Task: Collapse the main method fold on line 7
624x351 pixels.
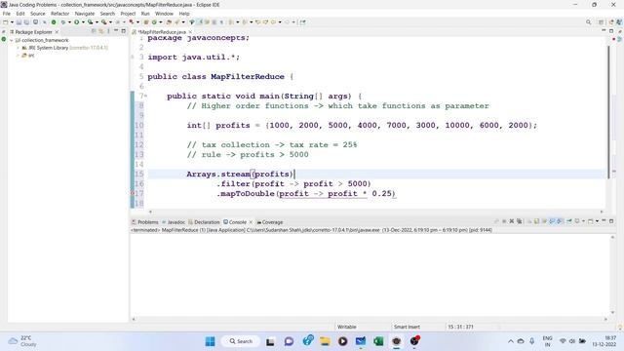Action: [145, 96]
